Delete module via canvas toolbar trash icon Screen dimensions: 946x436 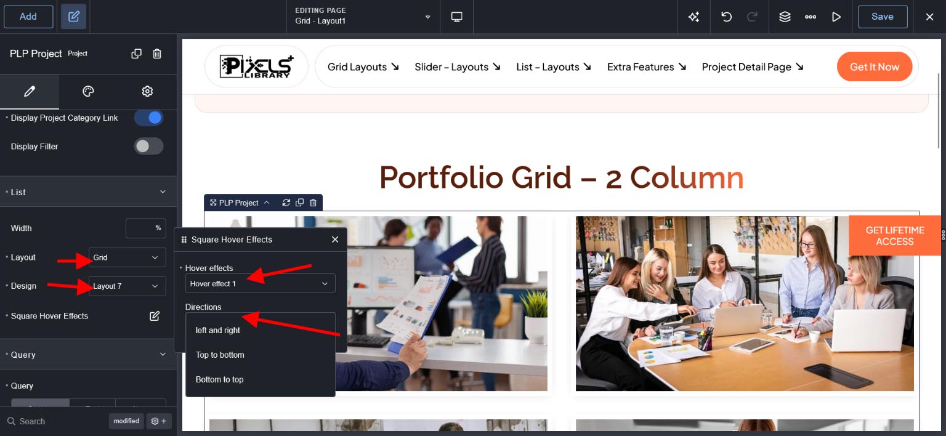click(x=313, y=203)
